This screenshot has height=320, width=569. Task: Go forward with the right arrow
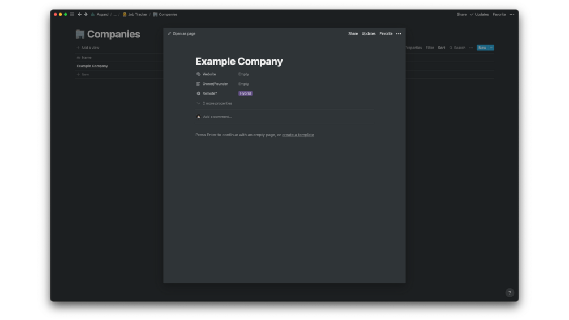pyautogui.click(x=85, y=15)
